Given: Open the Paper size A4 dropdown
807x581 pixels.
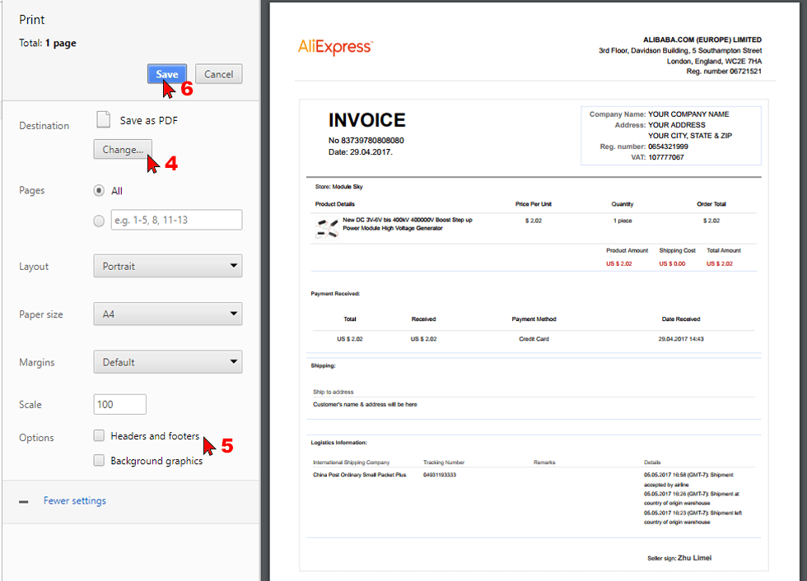Looking at the screenshot, I should coord(168,314).
